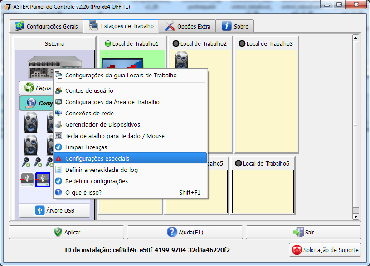Click the blue question mark menu icon
Image resolution: width=370 pixels, height=266 pixels.
click(58, 192)
